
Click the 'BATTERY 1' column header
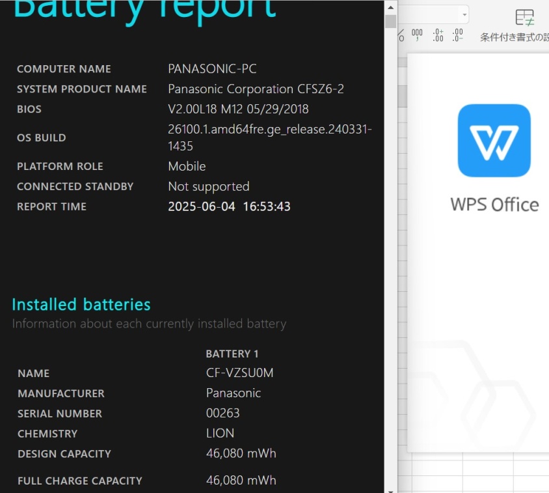coord(232,354)
